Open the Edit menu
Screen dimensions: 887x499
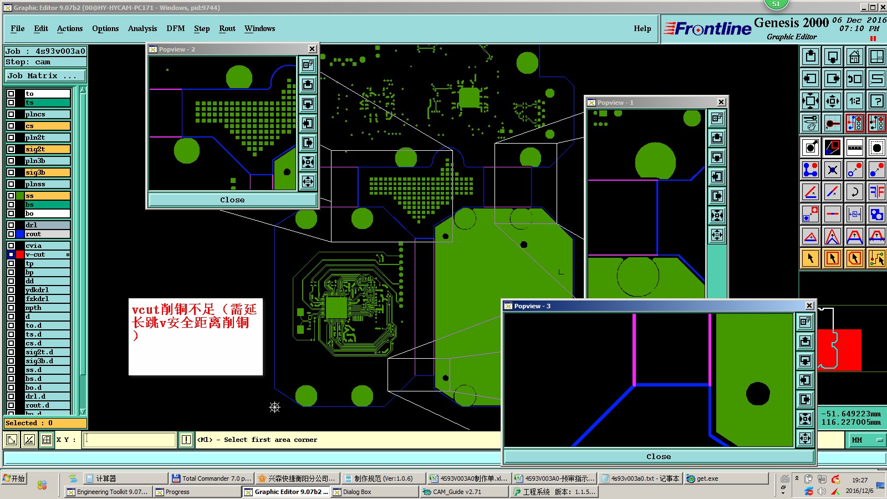pos(41,29)
